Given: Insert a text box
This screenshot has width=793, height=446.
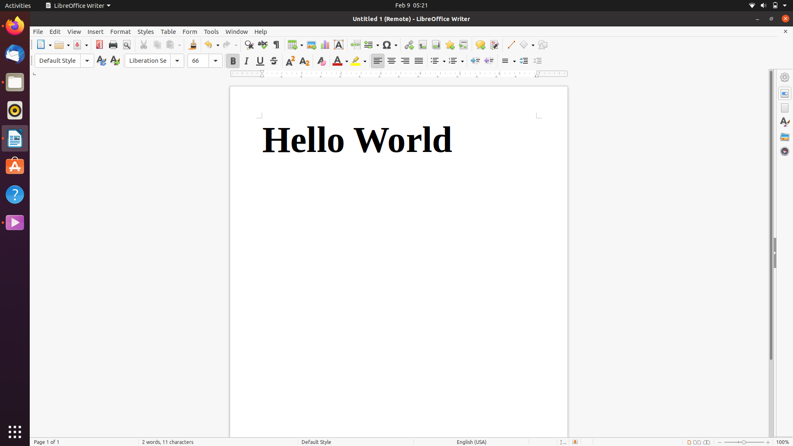Looking at the screenshot, I should tap(339, 45).
